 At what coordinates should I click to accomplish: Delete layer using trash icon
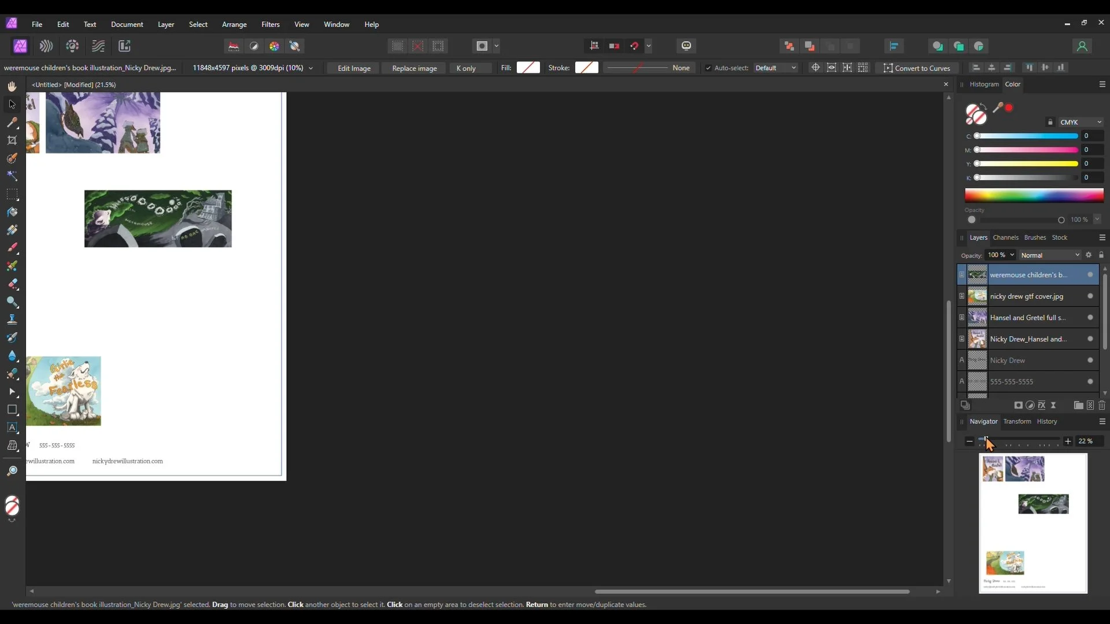(1101, 406)
